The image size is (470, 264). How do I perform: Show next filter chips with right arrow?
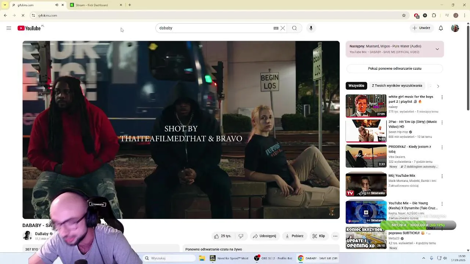tap(438, 86)
